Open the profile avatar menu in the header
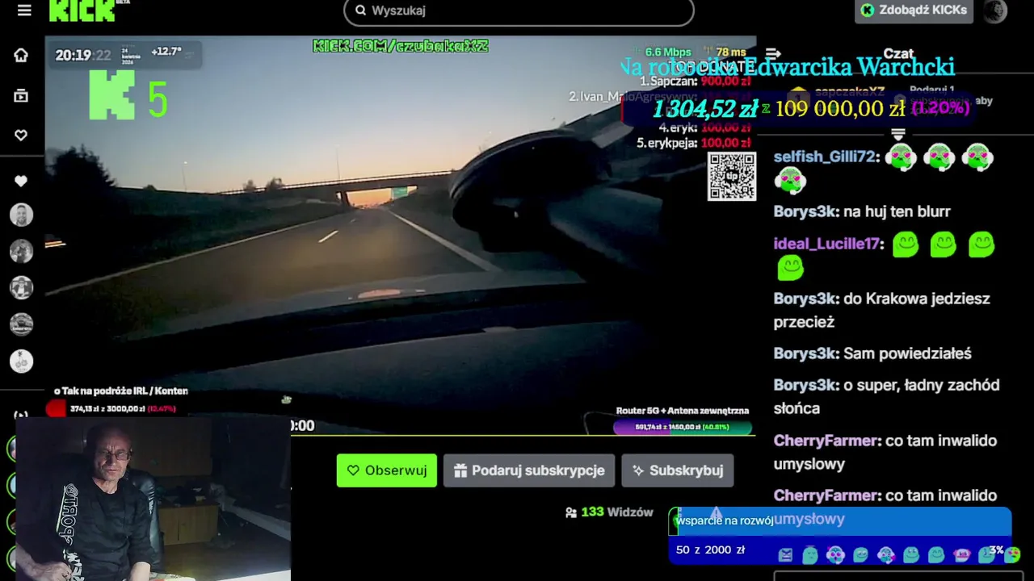The image size is (1034, 581). [995, 10]
